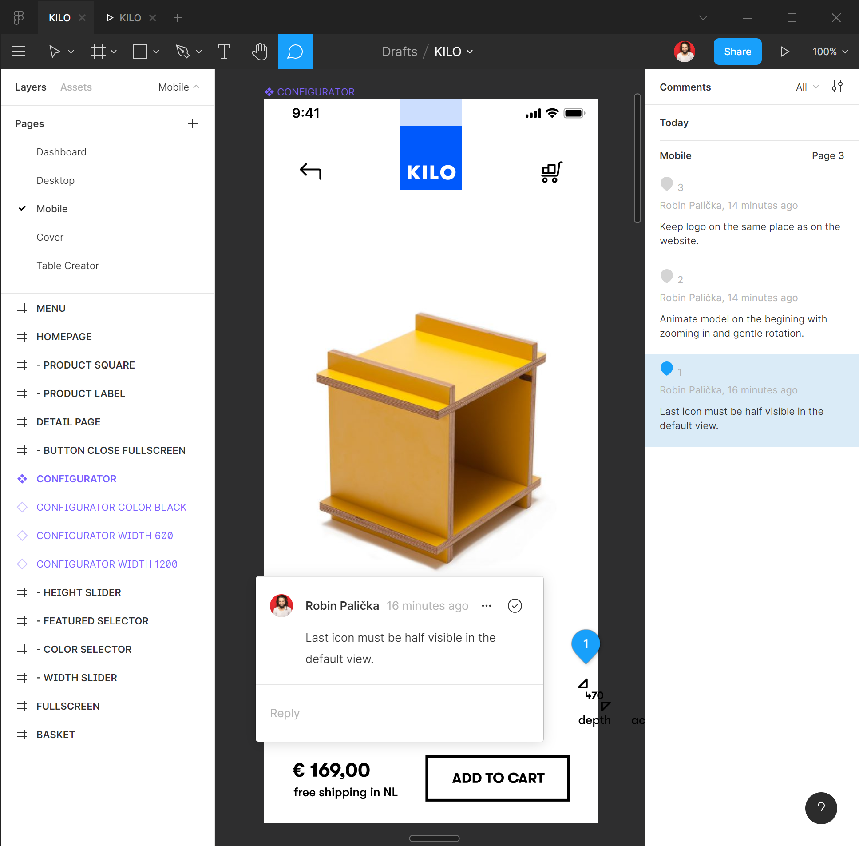
Task: Click the Present play button
Action: coord(785,52)
